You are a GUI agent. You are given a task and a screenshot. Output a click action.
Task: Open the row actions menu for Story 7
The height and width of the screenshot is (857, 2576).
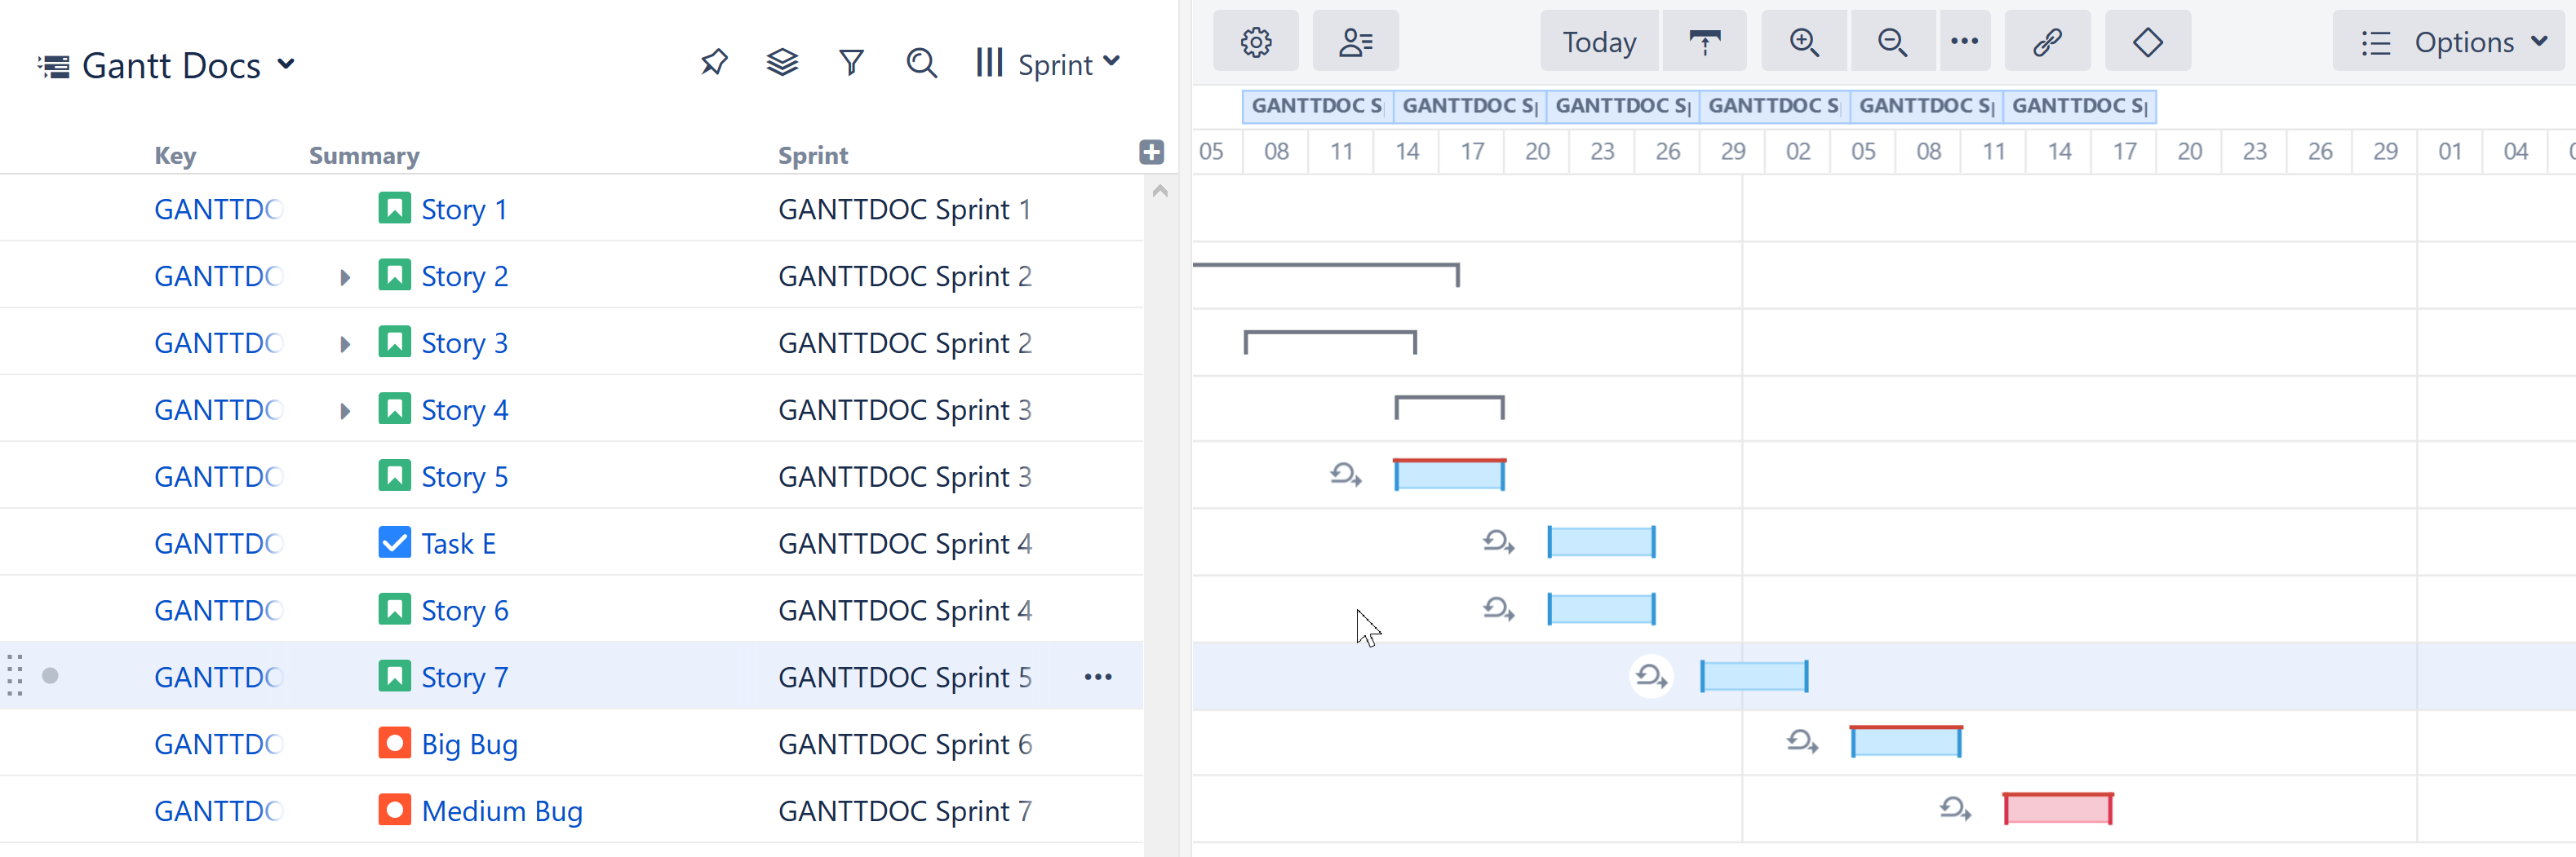[x=1097, y=676]
